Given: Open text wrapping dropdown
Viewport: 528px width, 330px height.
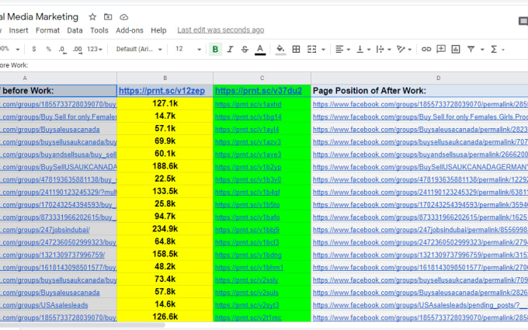Looking at the screenshot, I should click(x=384, y=50).
